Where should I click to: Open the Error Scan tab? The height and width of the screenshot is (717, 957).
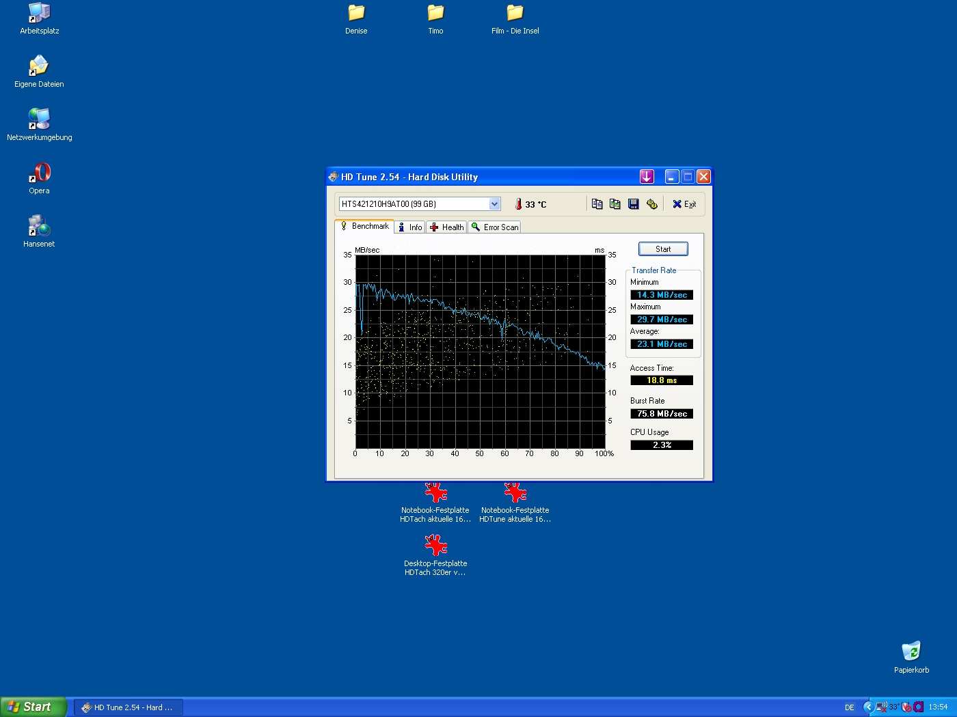[x=495, y=227]
